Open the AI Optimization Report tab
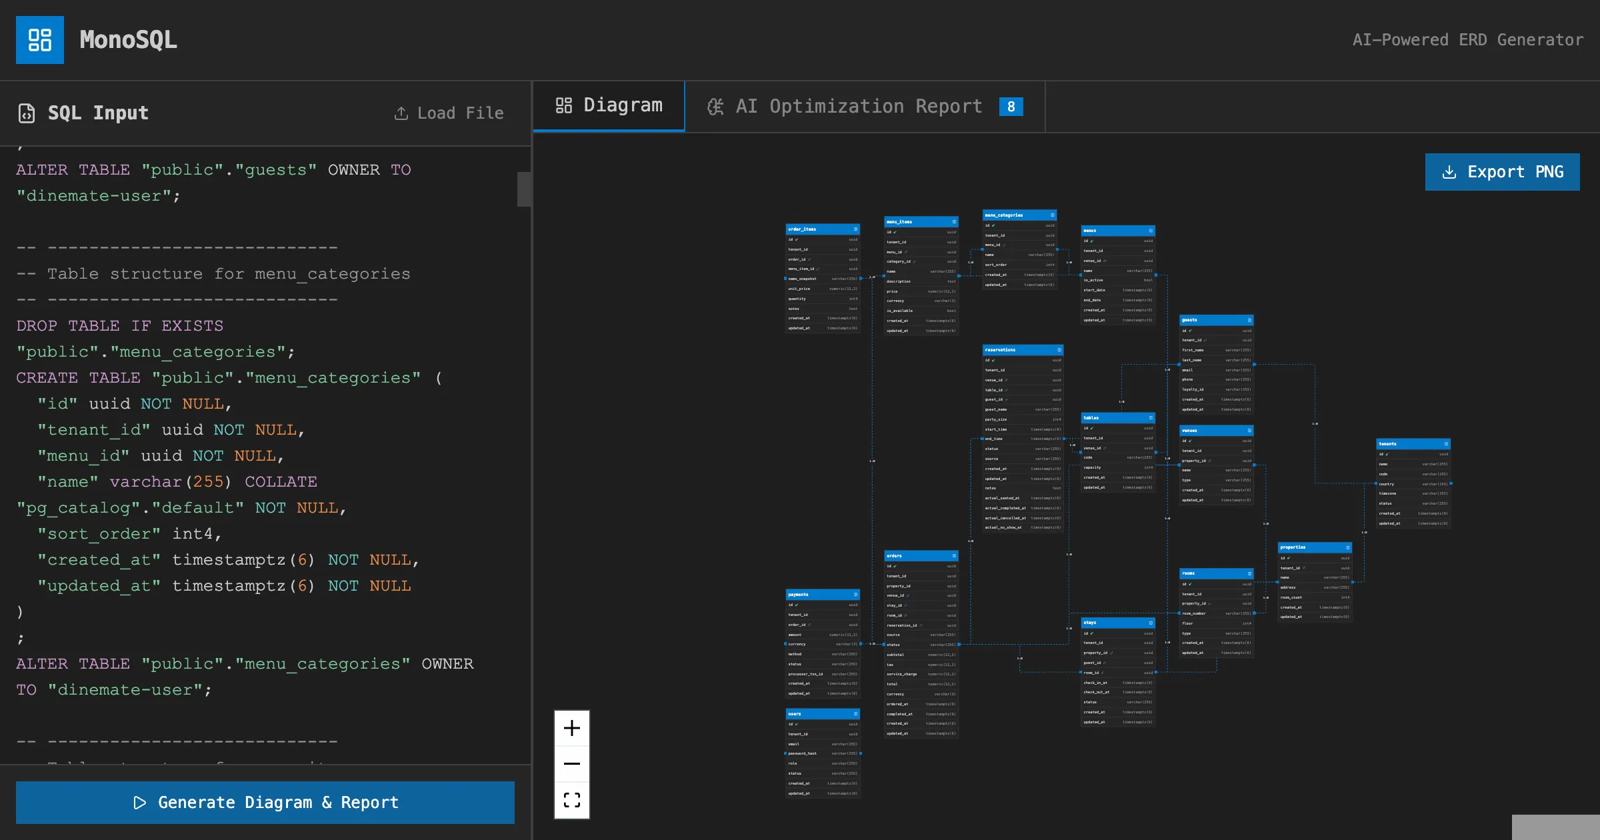 [x=865, y=107]
